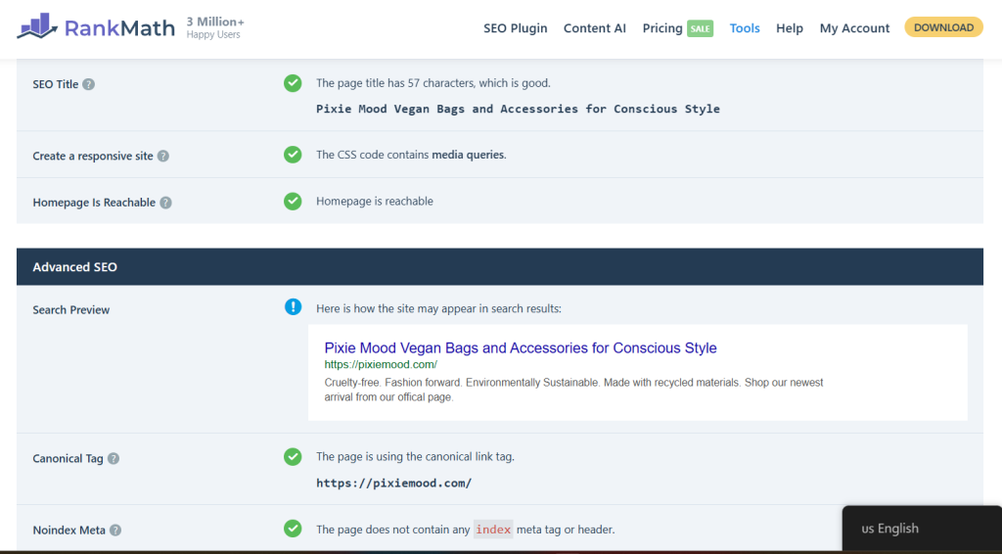Image resolution: width=1002 pixels, height=554 pixels.
Task: Click the help icon beside Canonical Tag
Action: point(114,458)
